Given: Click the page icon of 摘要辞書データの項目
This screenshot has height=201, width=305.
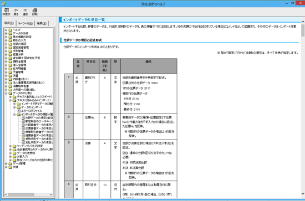Looking at the screenshot, I should pyautogui.click(x=23, y=135).
